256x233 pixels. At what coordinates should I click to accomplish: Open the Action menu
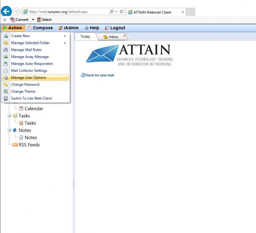[x=13, y=28]
